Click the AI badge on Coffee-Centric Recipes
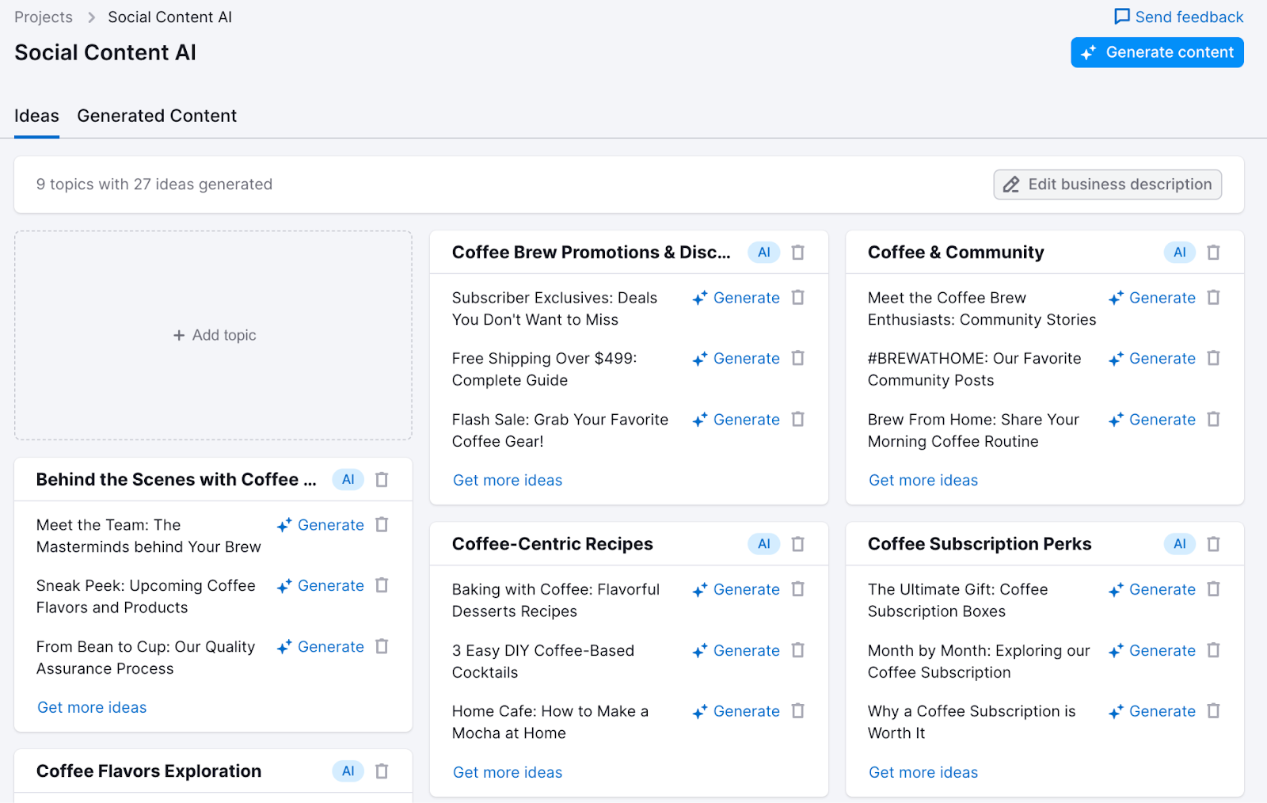Screen dimensions: 1267x803 pos(763,544)
